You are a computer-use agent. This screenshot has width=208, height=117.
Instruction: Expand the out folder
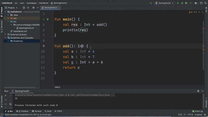pos(8,18)
